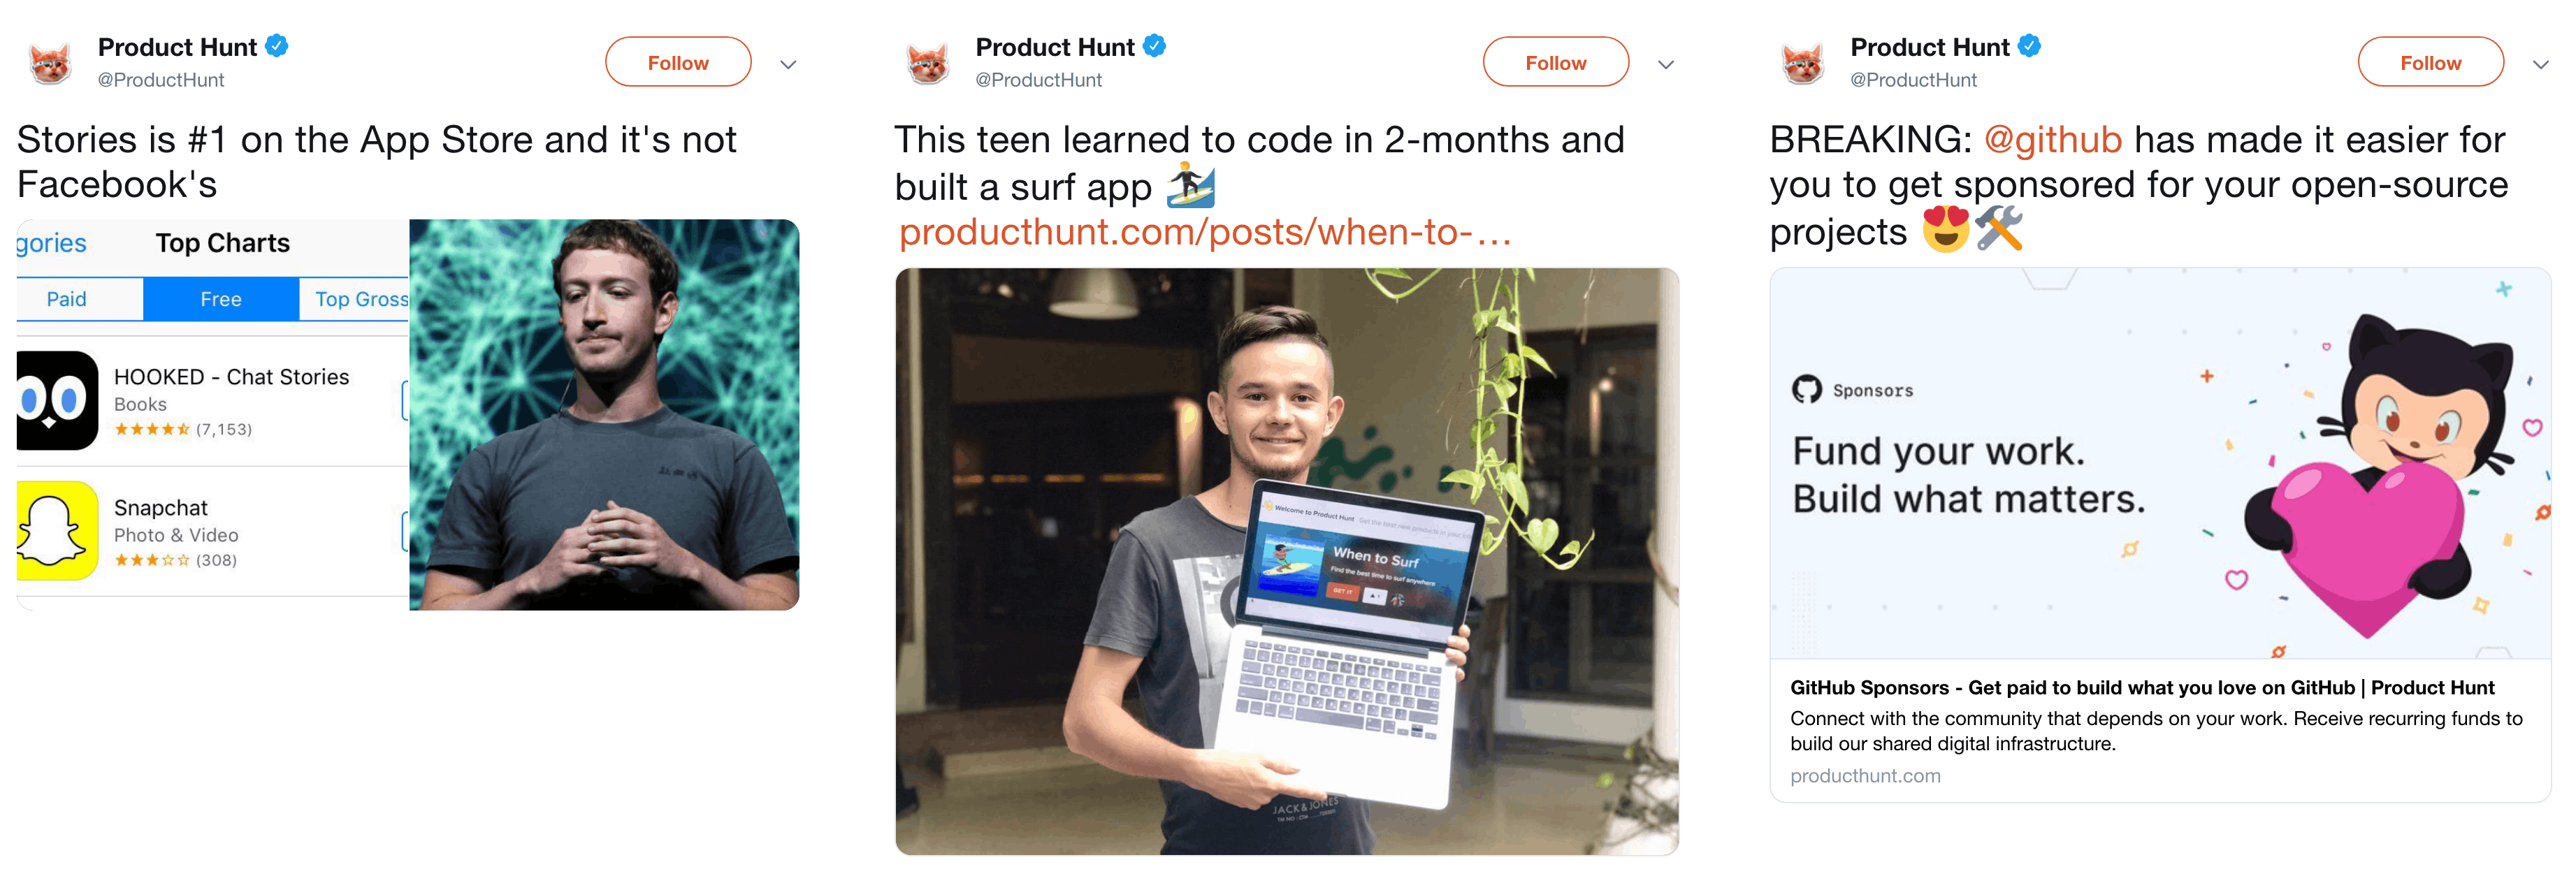
Task: Click the HOOKED app icon in the chart
Action: [x=57, y=400]
